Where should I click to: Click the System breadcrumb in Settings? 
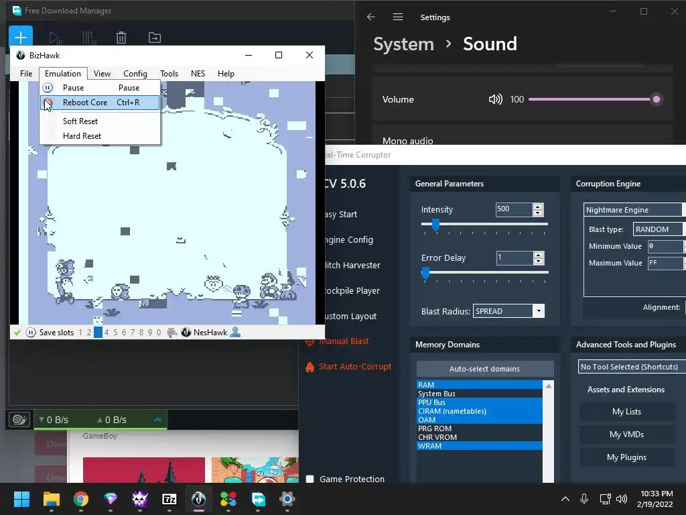pos(403,44)
